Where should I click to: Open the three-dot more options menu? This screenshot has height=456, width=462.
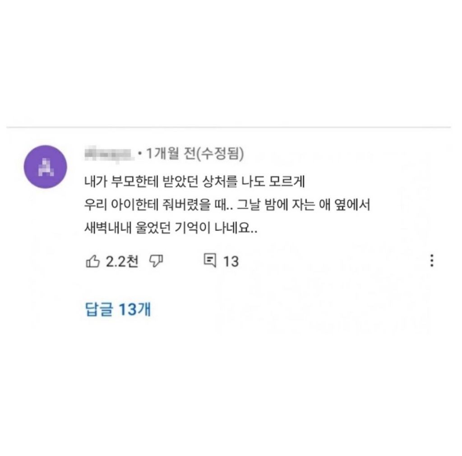432,261
